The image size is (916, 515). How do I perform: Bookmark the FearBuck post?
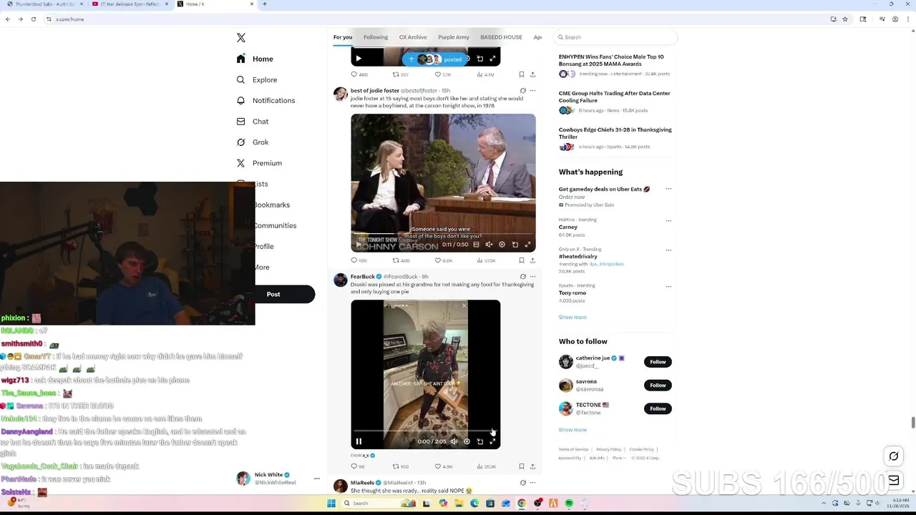(522, 466)
